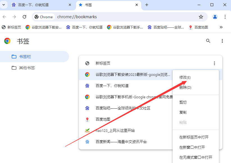Click 百度地图 in the bookmarks bar

pyautogui.click(x=198, y=27)
